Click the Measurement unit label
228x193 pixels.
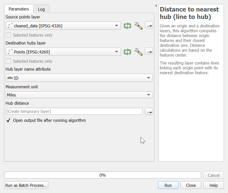click(x=22, y=87)
